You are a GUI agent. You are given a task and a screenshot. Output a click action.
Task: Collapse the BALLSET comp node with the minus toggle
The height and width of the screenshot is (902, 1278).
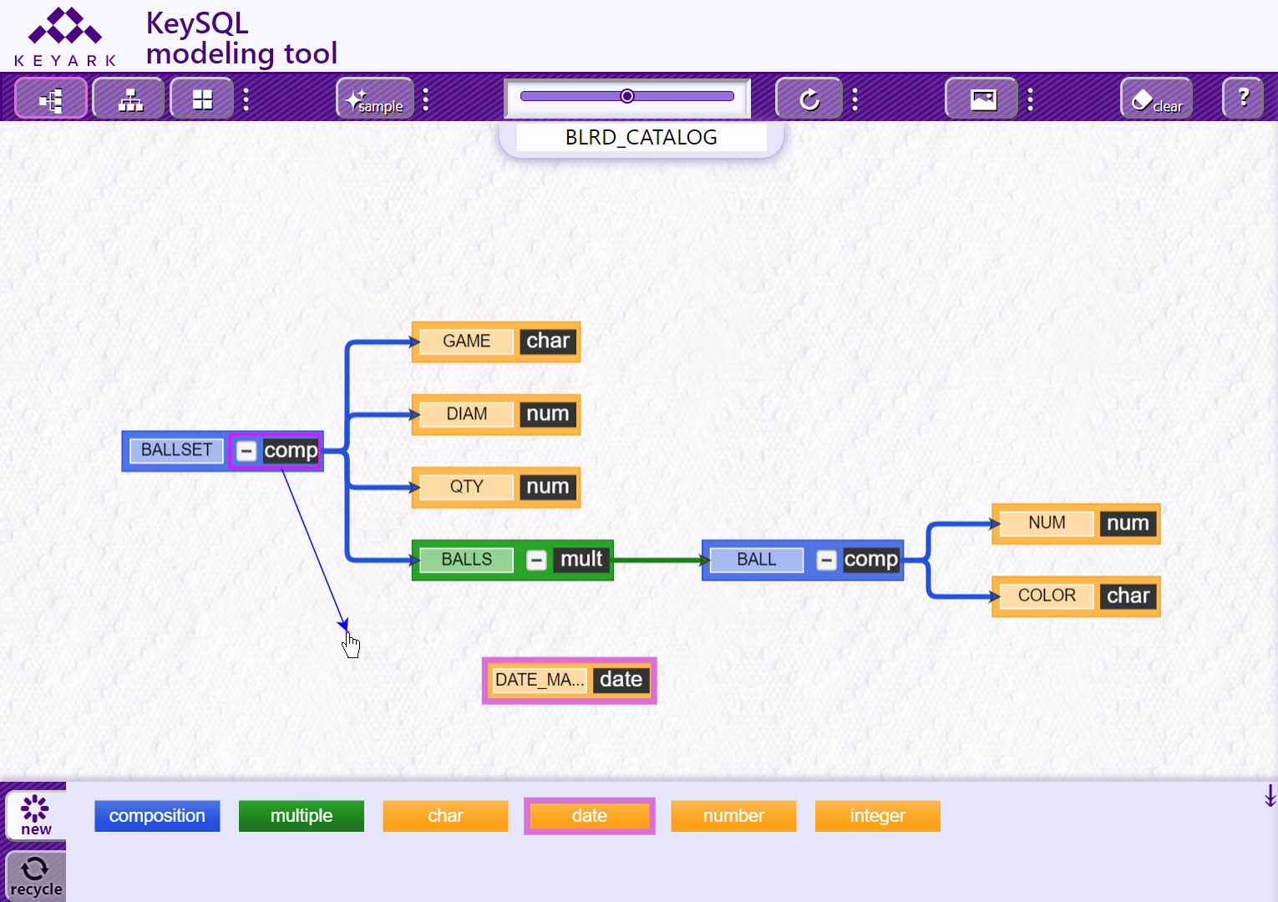(246, 451)
